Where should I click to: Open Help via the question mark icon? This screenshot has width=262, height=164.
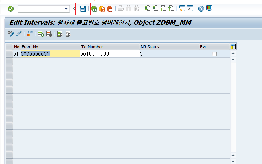[x=201, y=9]
